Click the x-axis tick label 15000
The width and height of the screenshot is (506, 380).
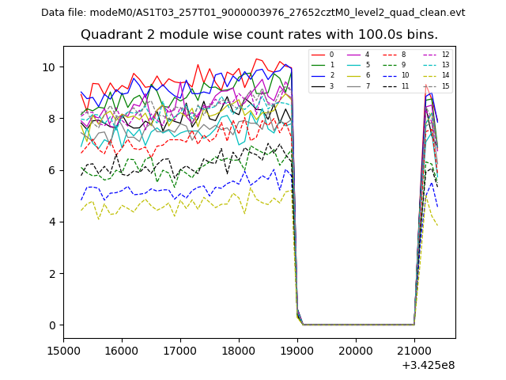[64, 351]
